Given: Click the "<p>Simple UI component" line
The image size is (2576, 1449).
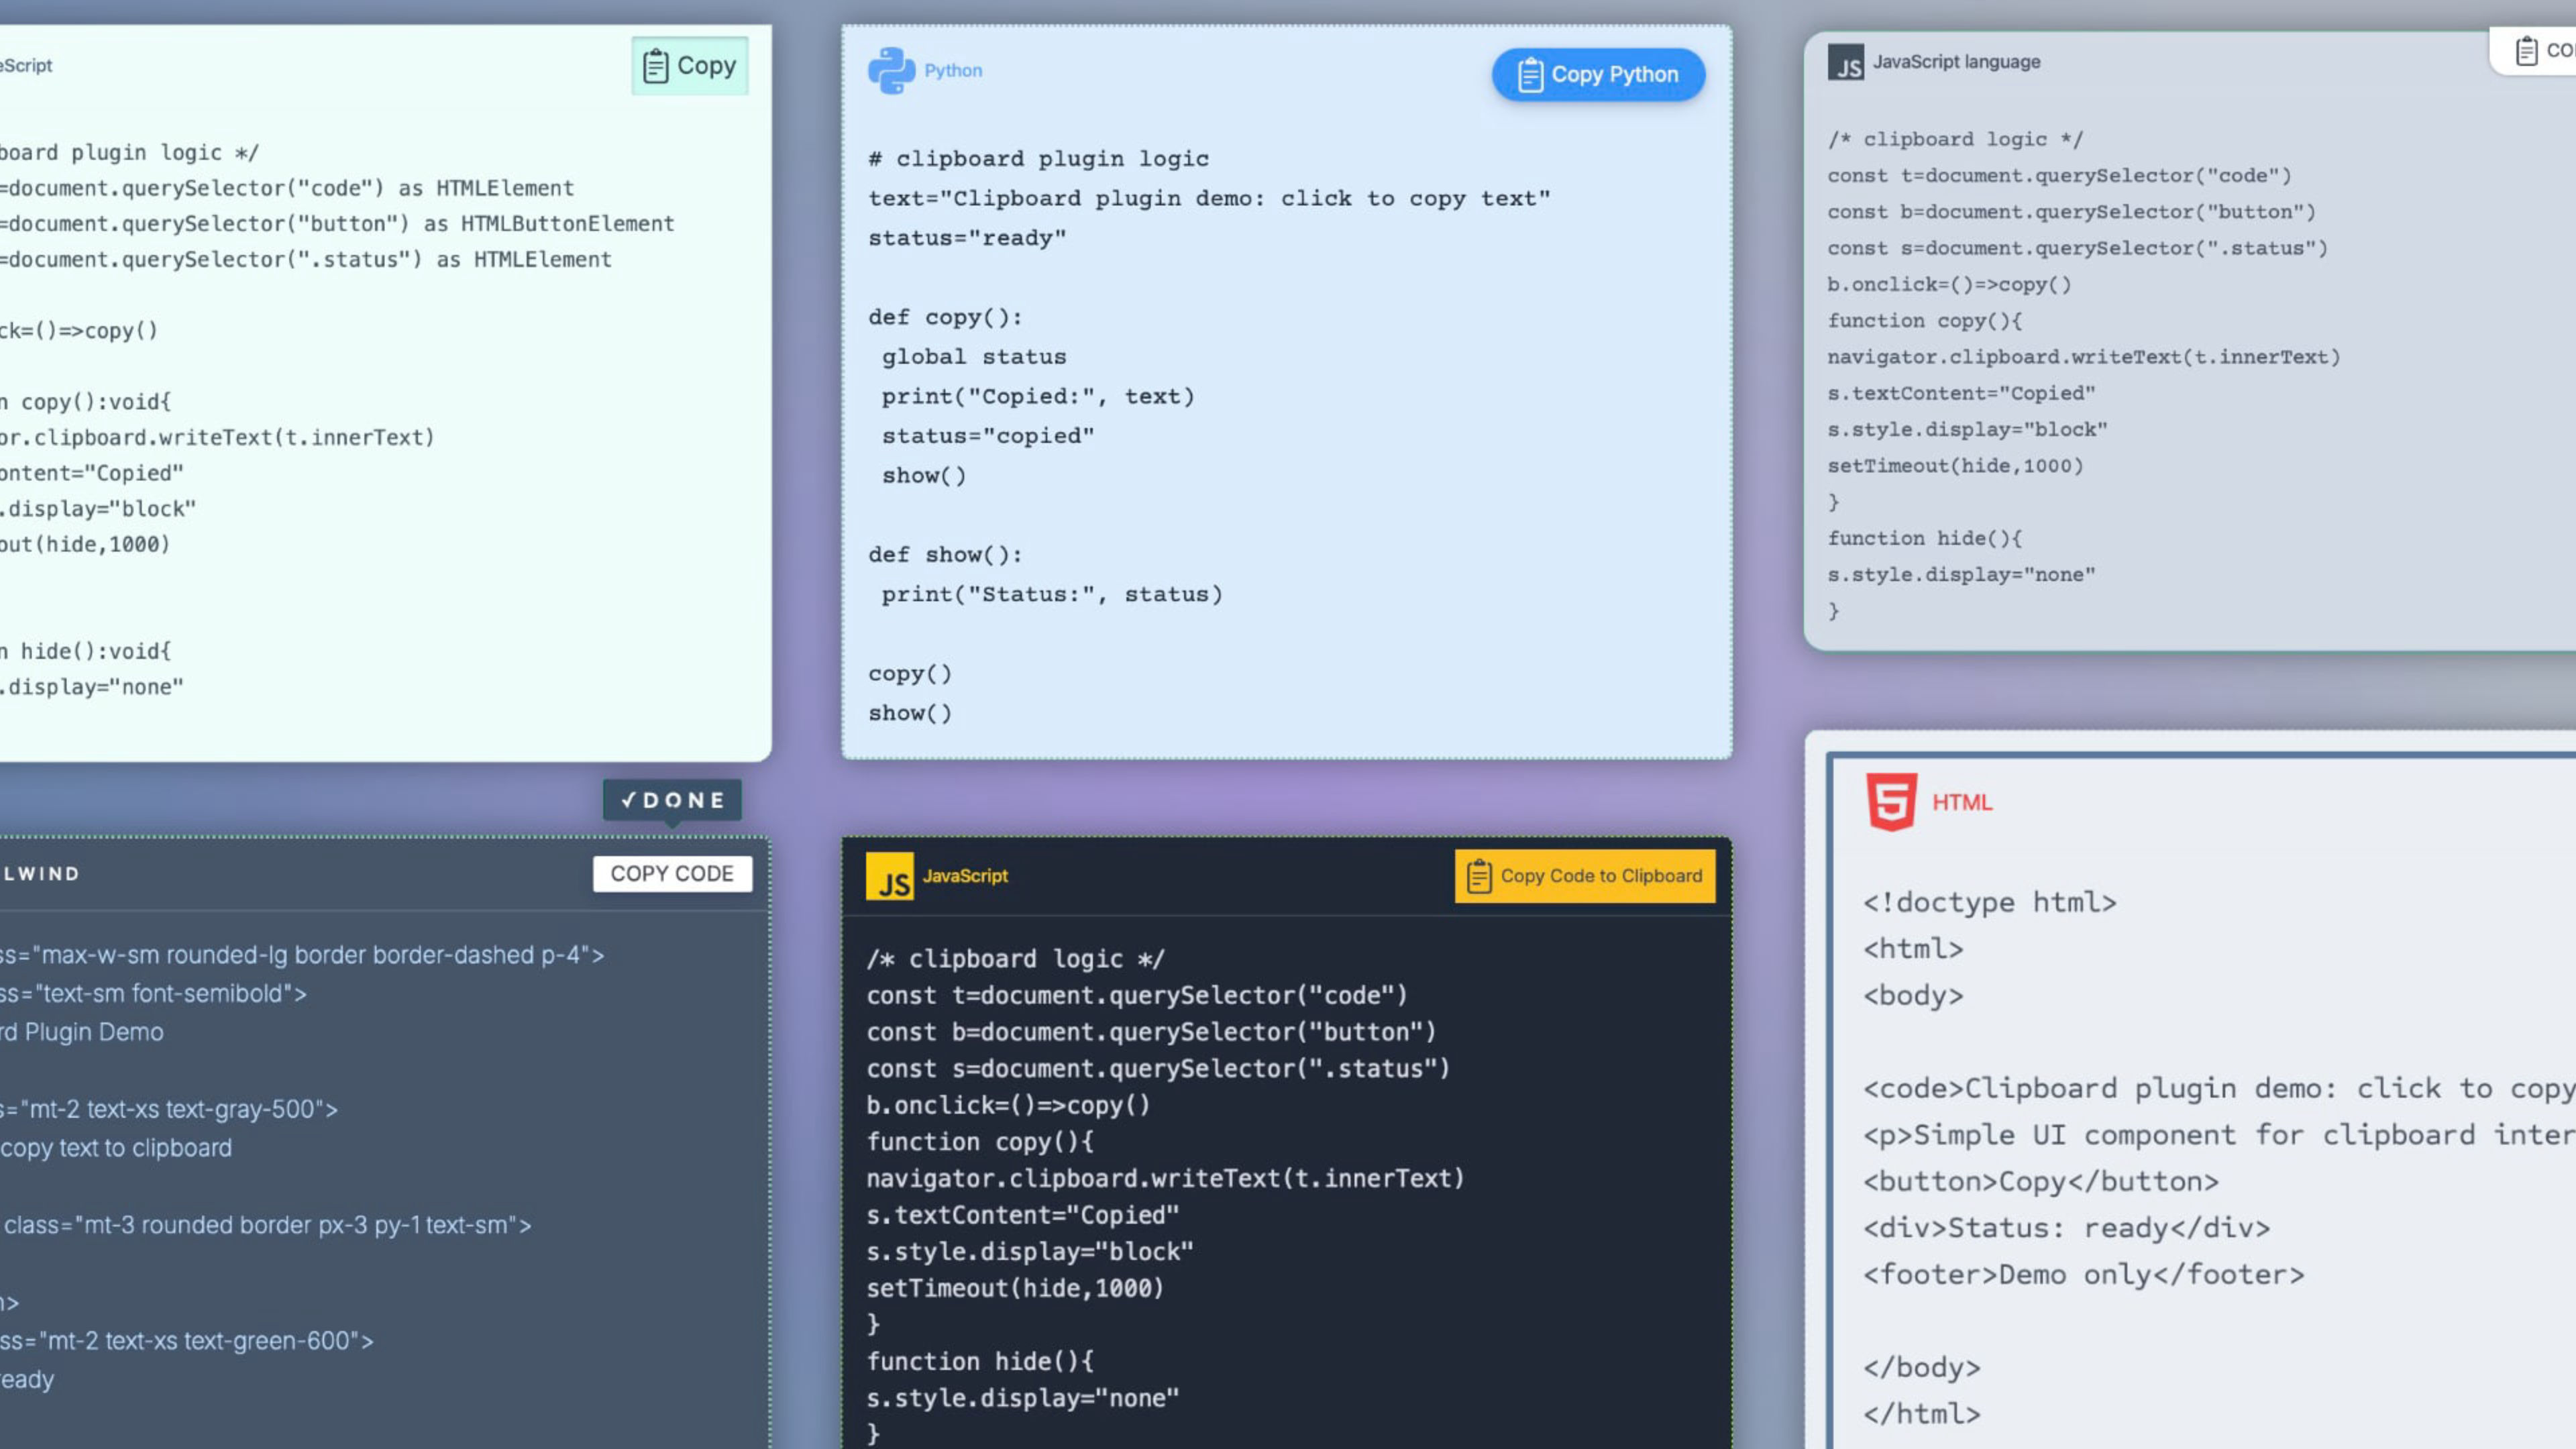Looking at the screenshot, I should coord(2219,1135).
